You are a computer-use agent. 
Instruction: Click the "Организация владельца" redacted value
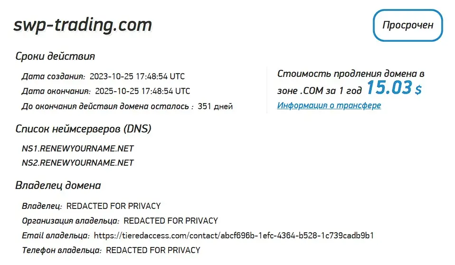click(171, 221)
